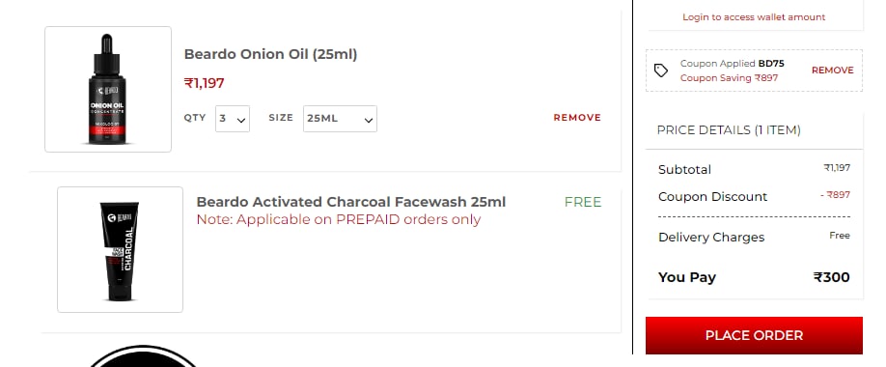
Task: Click the Coupon Applied BD75 text
Action: tap(732, 64)
